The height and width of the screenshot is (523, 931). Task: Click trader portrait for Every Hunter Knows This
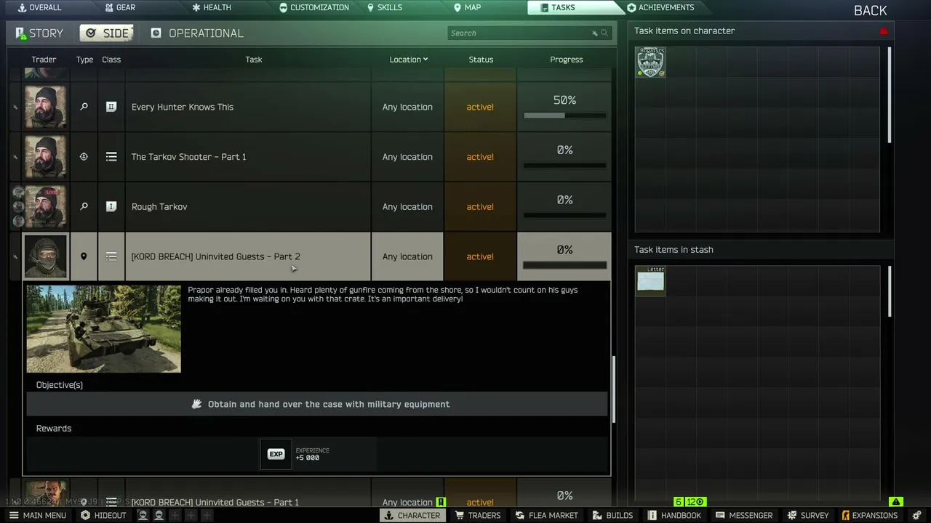45,107
